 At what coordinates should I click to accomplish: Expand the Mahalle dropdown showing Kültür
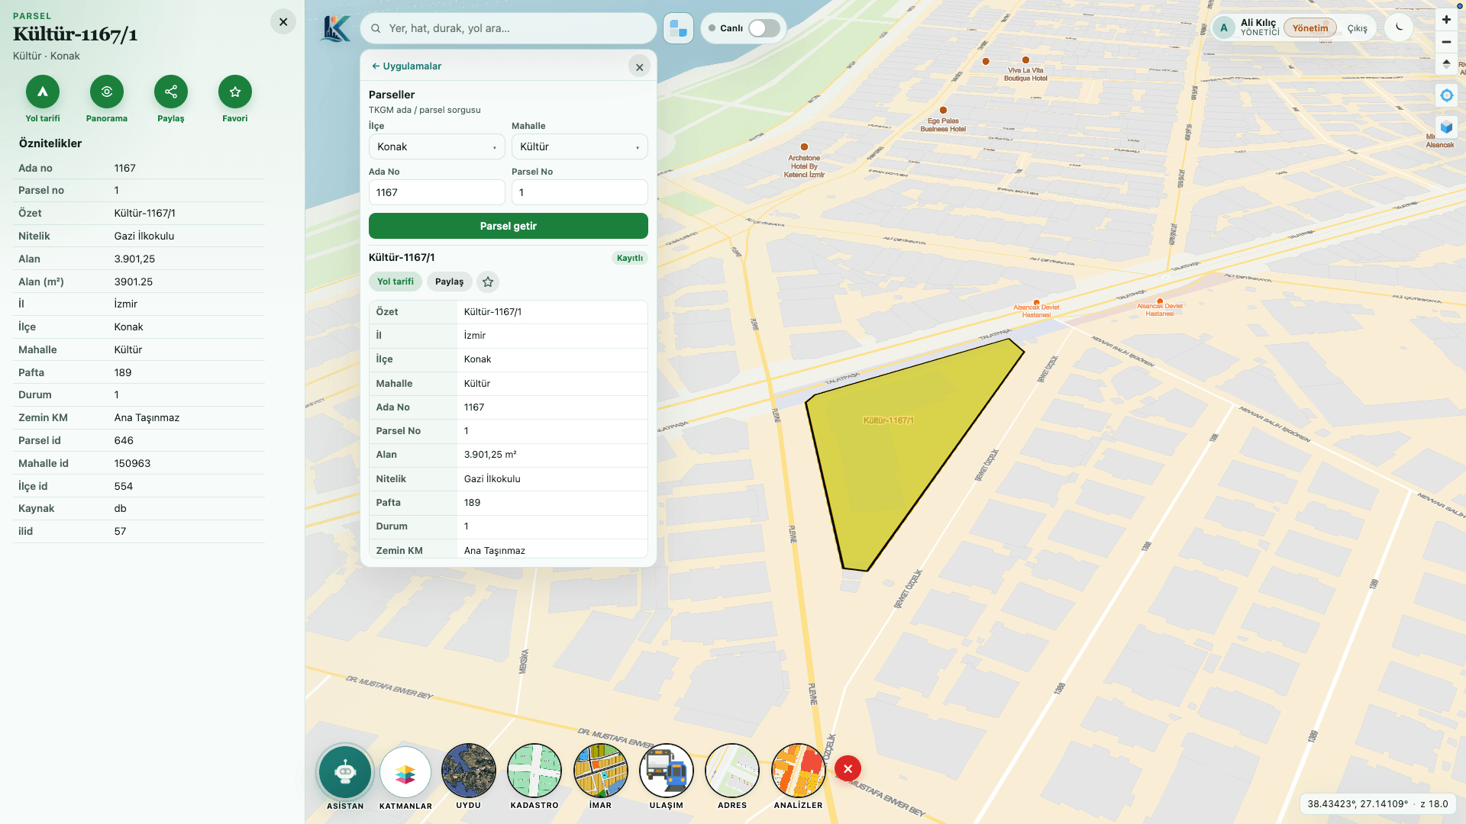click(580, 146)
